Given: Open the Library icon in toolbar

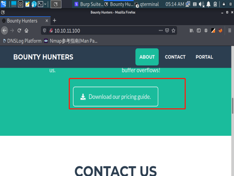Looking at the screenshot, I should pos(192,31).
